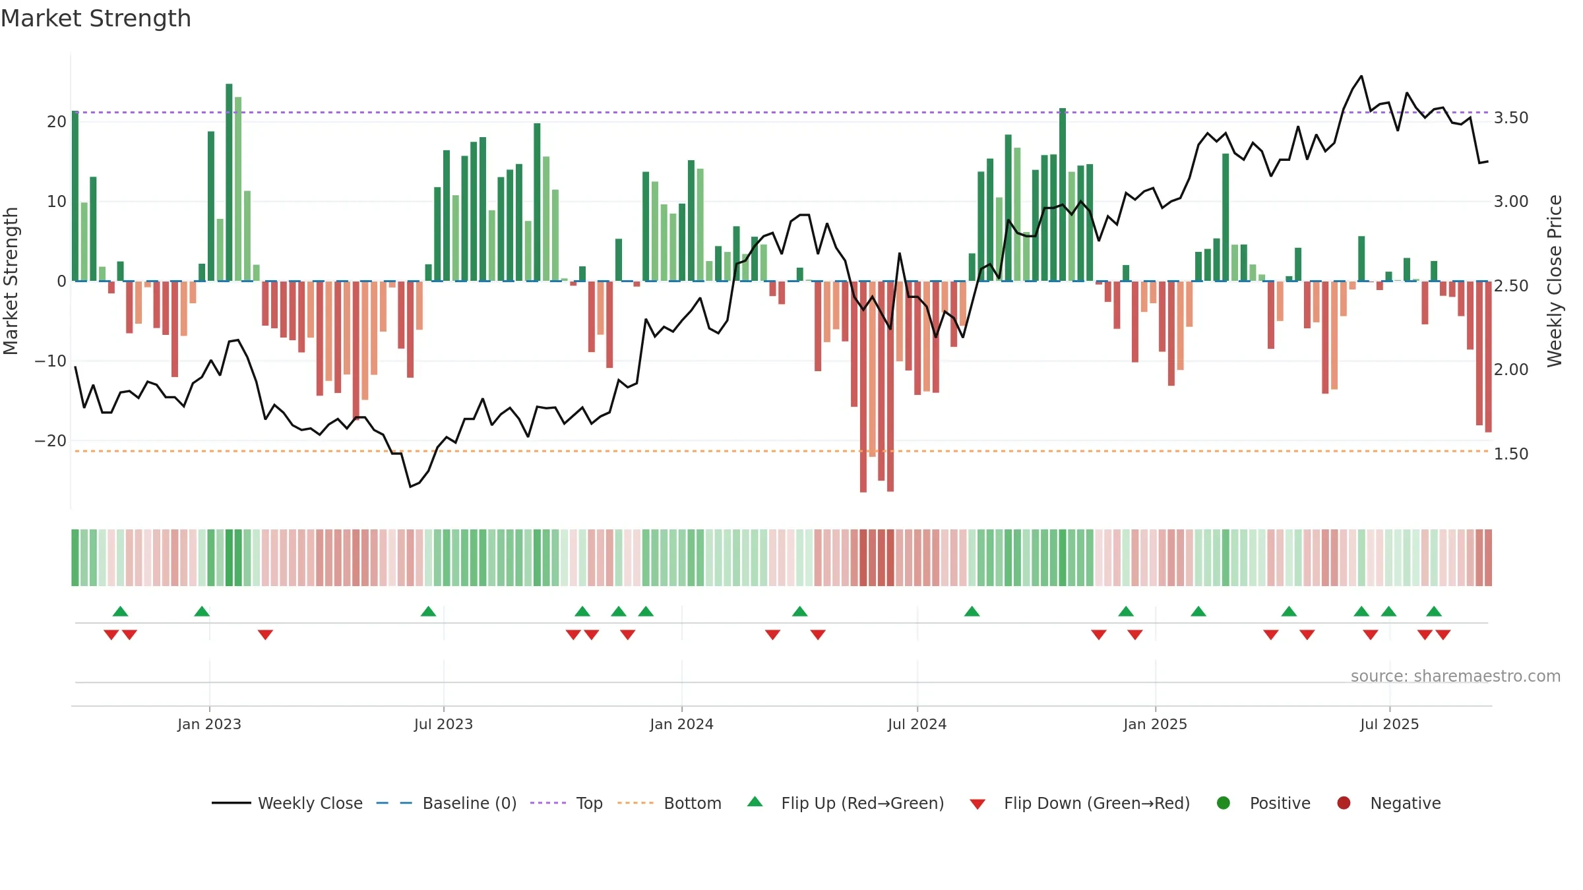
Task: Click the green Positive legend circle
Action: pyautogui.click(x=1224, y=803)
